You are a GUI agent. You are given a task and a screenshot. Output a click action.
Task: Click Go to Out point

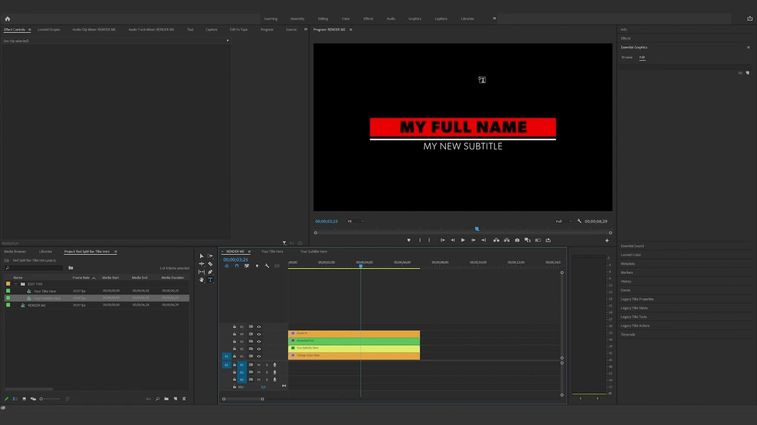click(483, 240)
